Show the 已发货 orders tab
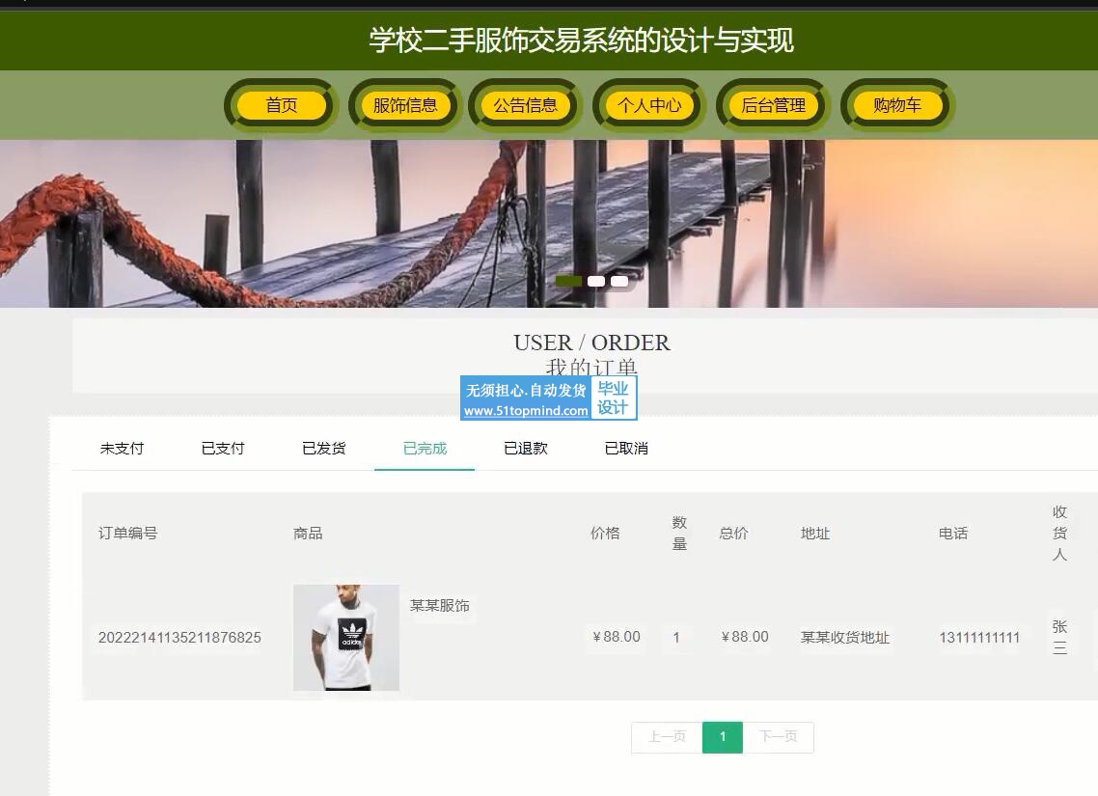Screen dimensions: 1098x796 323,449
